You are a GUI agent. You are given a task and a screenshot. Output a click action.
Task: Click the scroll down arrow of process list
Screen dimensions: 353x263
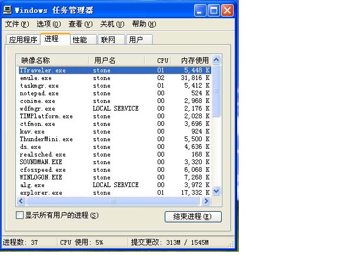coord(217,191)
